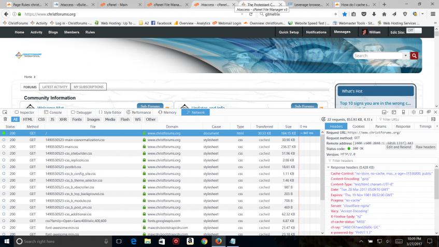Bookmark this page with the star icon
The image size is (439, 247).
[x=345, y=14]
